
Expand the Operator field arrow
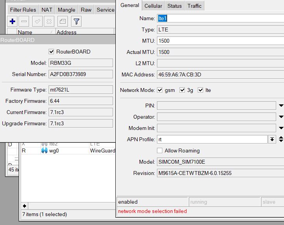[x=281, y=117]
